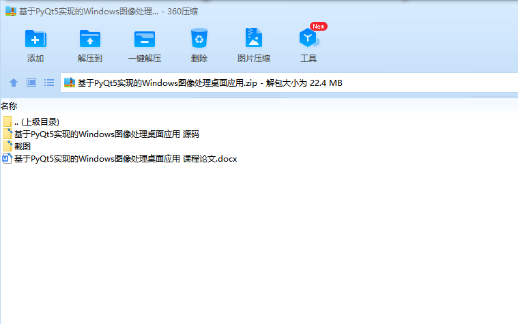Select the 截图 folder
The width and height of the screenshot is (518, 324).
17,147
